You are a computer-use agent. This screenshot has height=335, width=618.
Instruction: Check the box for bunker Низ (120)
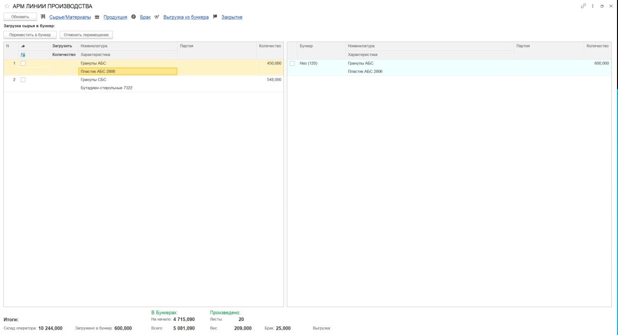(x=292, y=63)
